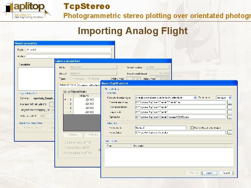The image size is (251, 188).
Task: Click the Height (mm) field in Camera properties
Action: tap(162, 79)
